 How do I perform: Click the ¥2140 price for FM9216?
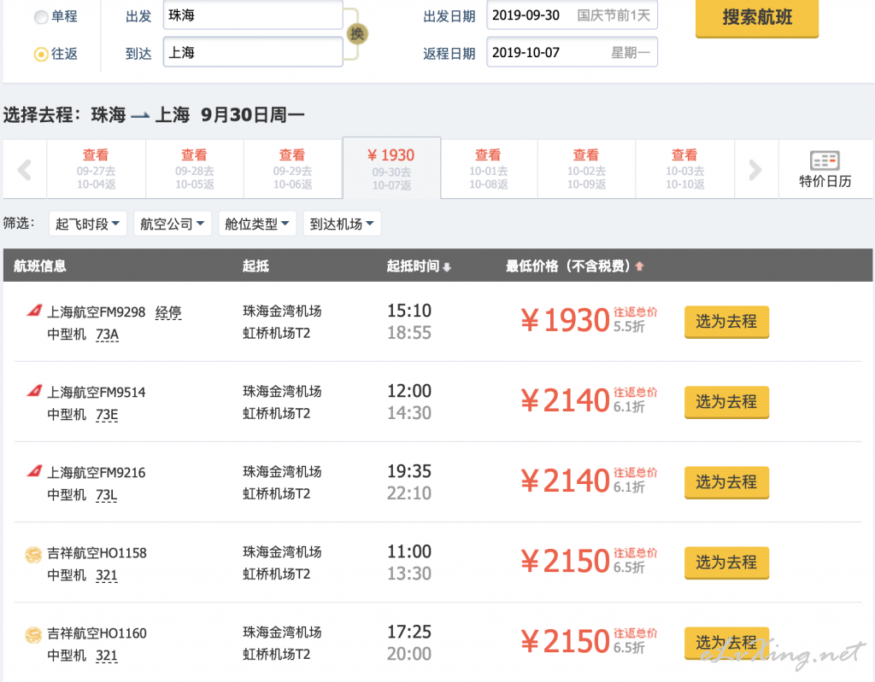(x=566, y=481)
